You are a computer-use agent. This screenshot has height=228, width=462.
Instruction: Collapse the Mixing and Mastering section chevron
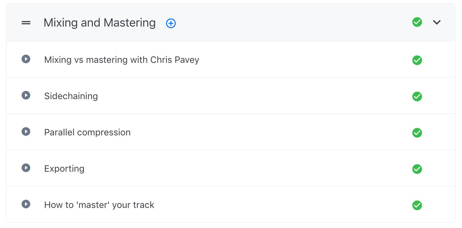coord(437,22)
